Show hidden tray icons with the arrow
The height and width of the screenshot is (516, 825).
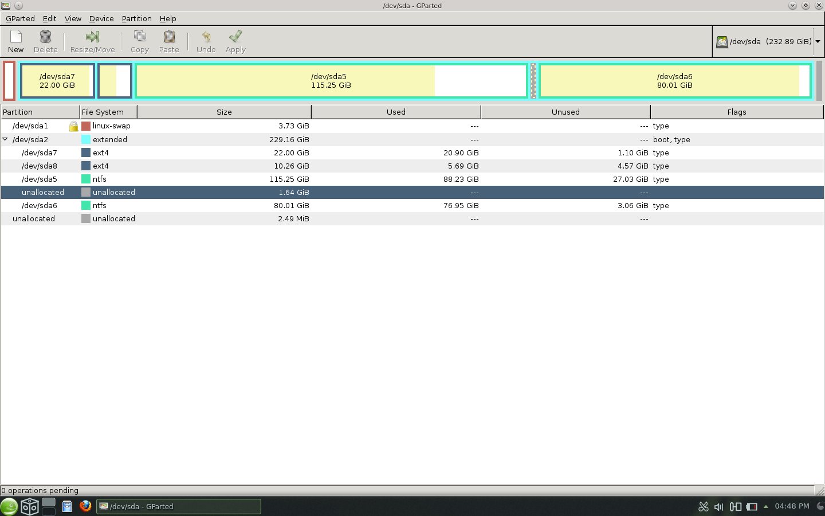tap(766, 506)
